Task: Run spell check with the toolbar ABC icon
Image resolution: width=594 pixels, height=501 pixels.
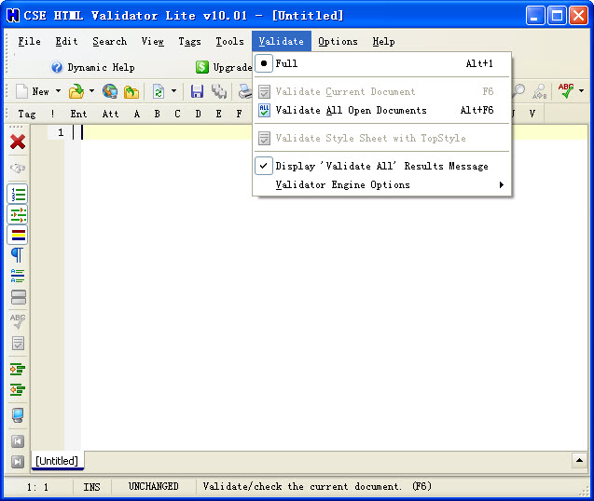Action: click(566, 91)
